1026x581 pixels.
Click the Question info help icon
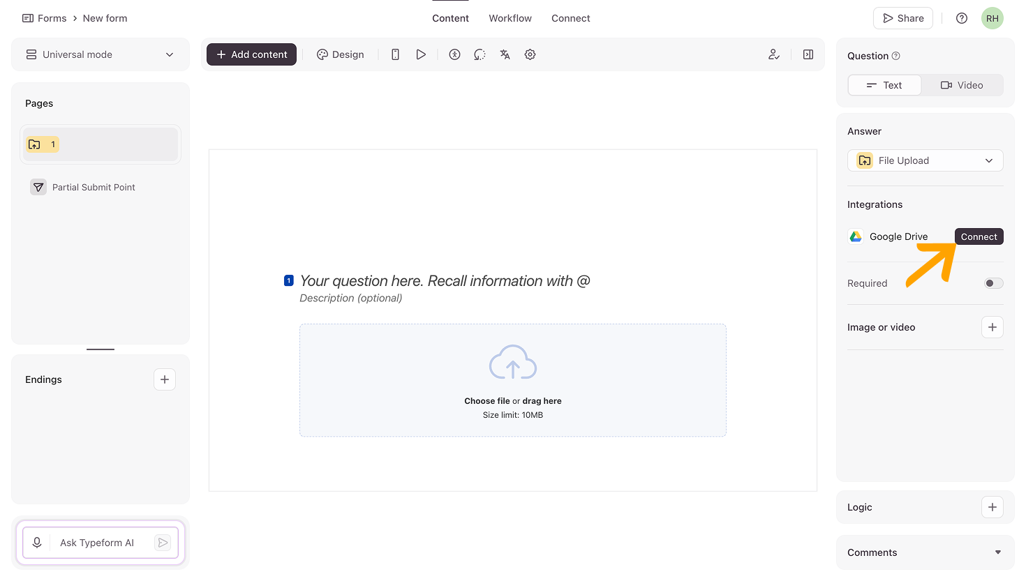[896, 56]
